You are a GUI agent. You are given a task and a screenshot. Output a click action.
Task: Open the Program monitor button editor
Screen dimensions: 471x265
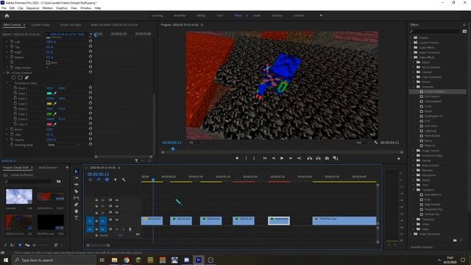coord(399,159)
